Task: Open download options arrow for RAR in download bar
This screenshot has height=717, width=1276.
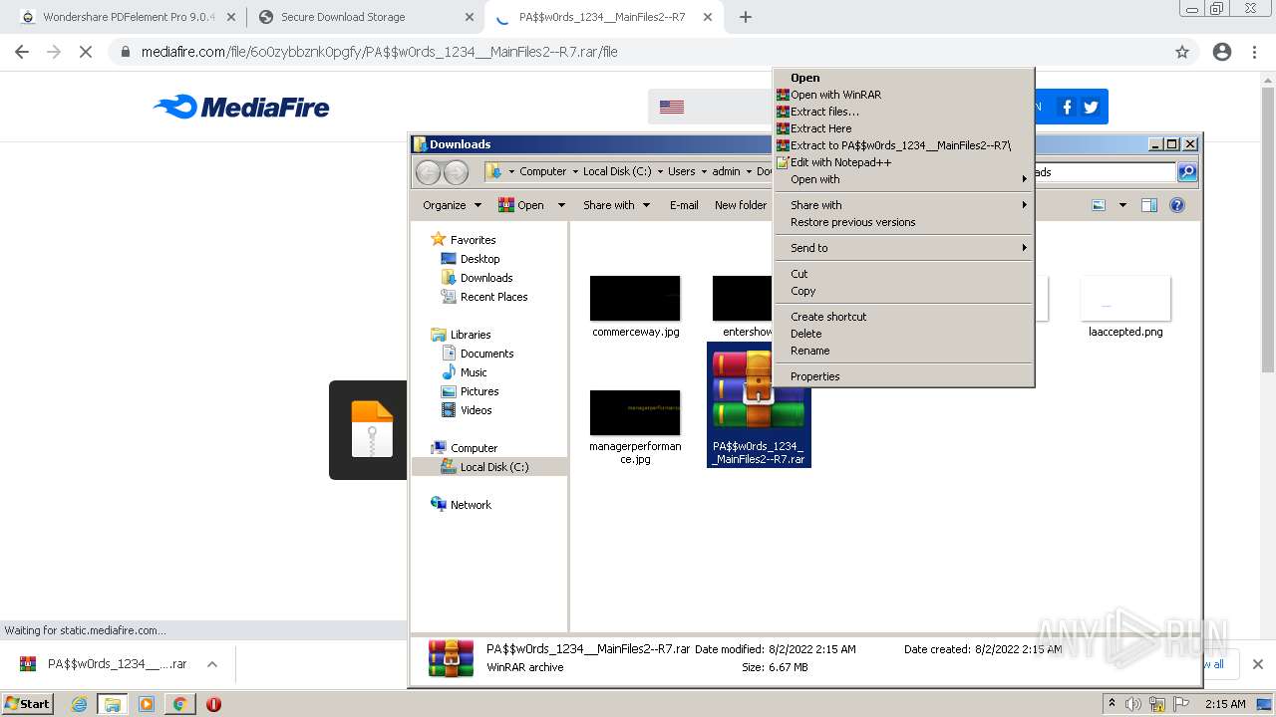Action: point(212,664)
